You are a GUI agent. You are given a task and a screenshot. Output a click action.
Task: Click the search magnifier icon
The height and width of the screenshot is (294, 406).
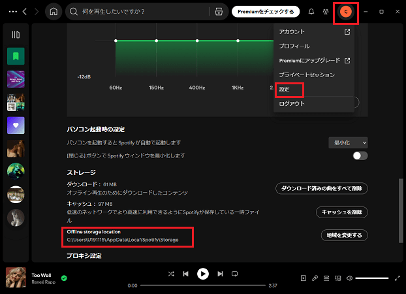(74, 12)
